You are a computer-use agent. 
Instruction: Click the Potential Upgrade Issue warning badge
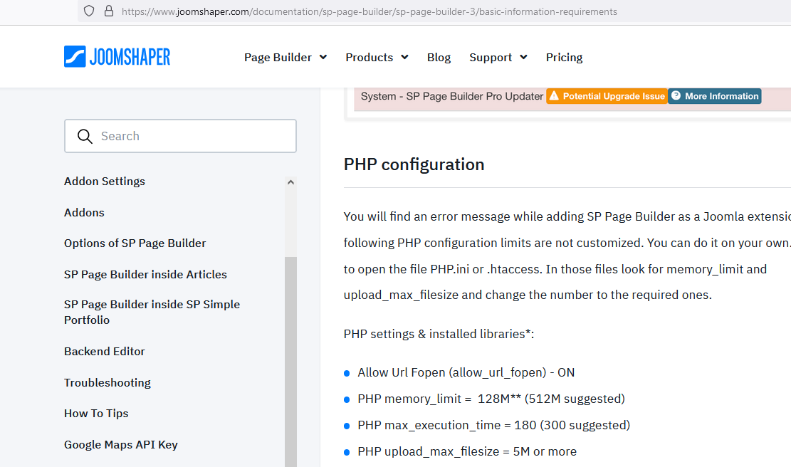pos(607,96)
